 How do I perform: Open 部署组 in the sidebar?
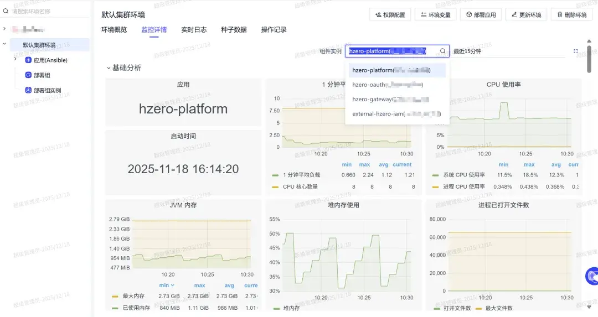[42, 75]
